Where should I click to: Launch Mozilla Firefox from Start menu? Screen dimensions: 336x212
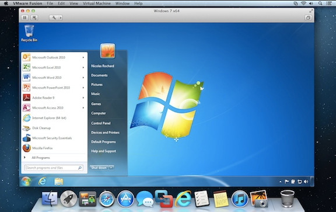tap(43, 148)
